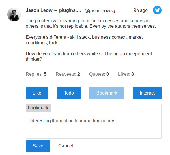Viewport: 170px width, 155px height.
Task: Click the Quotes count
Action: pyautogui.click(x=99, y=74)
